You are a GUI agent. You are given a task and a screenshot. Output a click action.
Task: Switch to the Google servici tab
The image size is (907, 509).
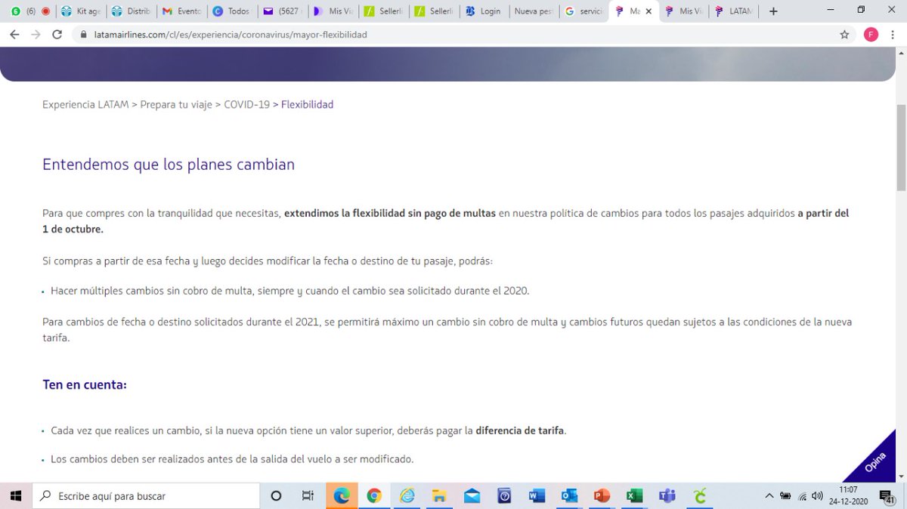click(584, 11)
